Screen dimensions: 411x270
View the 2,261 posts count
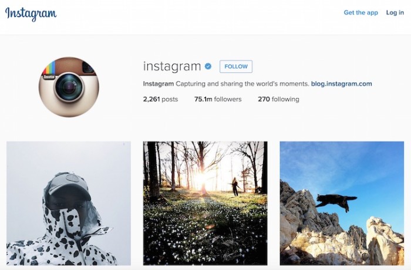click(x=160, y=99)
